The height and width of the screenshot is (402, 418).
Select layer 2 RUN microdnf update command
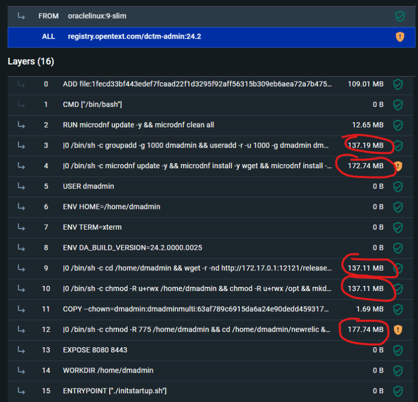(211, 125)
